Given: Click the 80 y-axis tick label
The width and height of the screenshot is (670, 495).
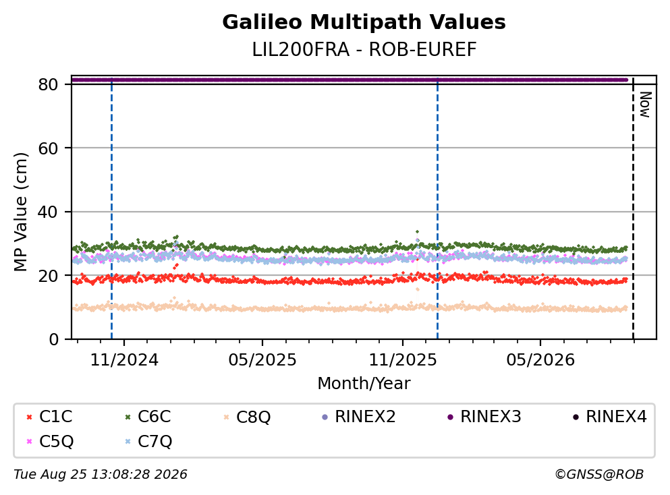Looking at the screenshot, I should [x=48, y=84].
